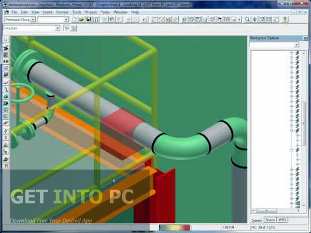Open the Permission Group dropdown
Screen dimensions: 311x233
point(20,19)
